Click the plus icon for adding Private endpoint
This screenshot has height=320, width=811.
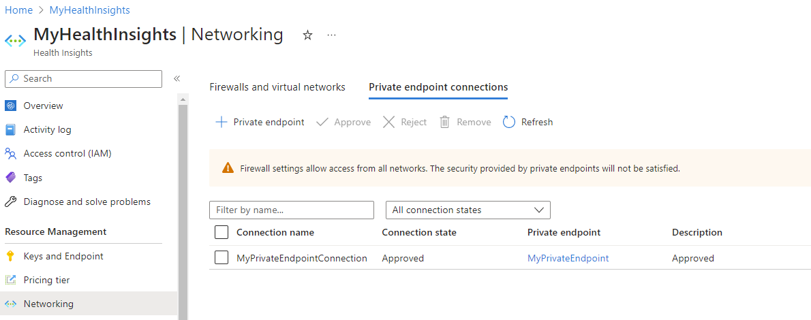(x=221, y=122)
